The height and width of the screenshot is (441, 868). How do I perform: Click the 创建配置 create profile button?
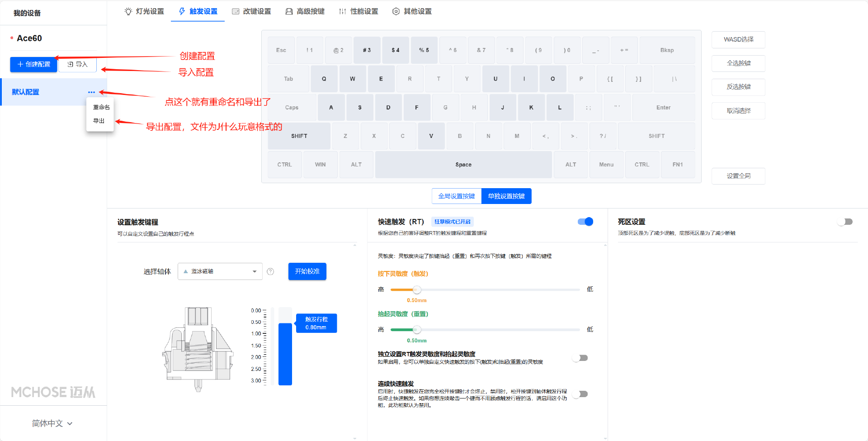pos(34,64)
